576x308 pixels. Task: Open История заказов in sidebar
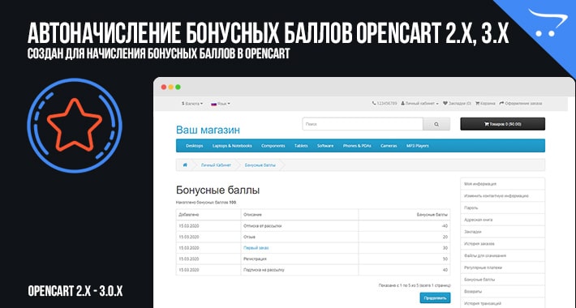[502, 243]
